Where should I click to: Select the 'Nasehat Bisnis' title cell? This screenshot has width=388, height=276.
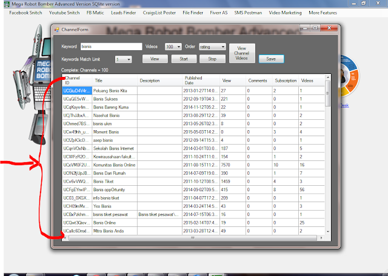click(x=115, y=116)
